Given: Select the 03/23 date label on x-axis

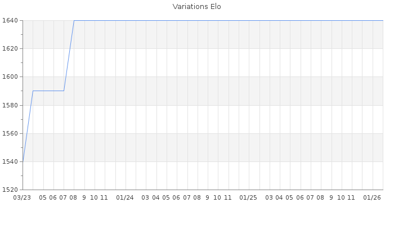Looking at the screenshot, I should tap(22, 197).
